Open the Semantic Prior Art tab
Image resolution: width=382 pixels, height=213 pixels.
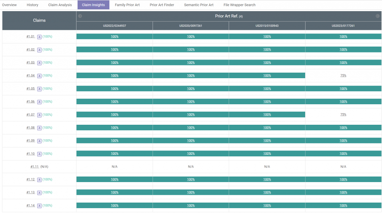pyautogui.click(x=199, y=5)
